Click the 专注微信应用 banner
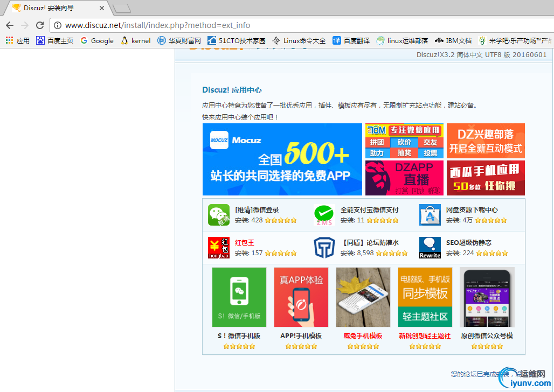The width and height of the screenshot is (554, 392). click(404, 141)
